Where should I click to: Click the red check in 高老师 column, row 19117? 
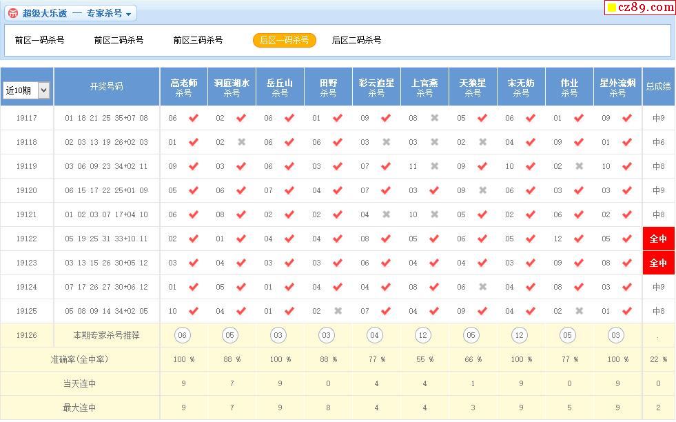click(193, 118)
